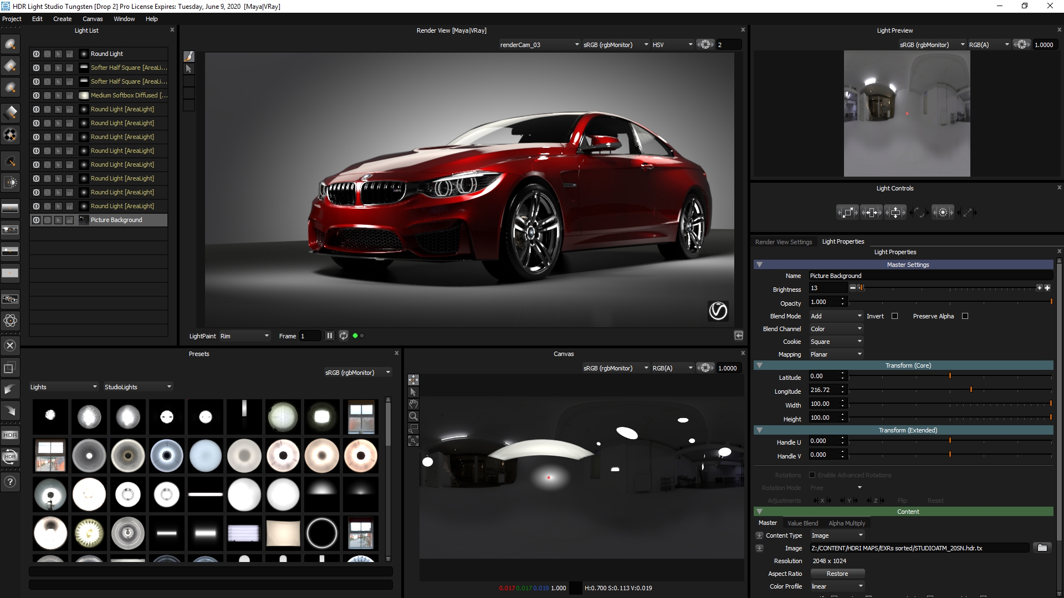The width and height of the screenshot is (1064, 598).
Task: Switch to Render View Settings tab
Action: coord(783,242)
